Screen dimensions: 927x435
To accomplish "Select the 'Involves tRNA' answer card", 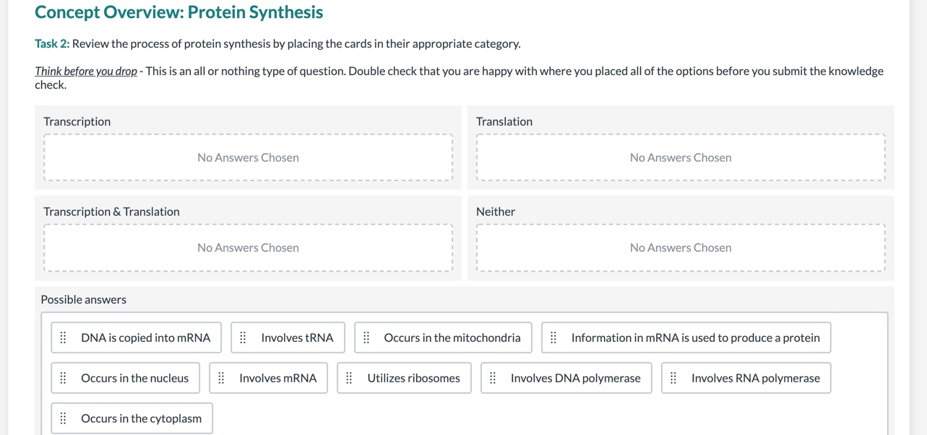I will pos(288,337).
